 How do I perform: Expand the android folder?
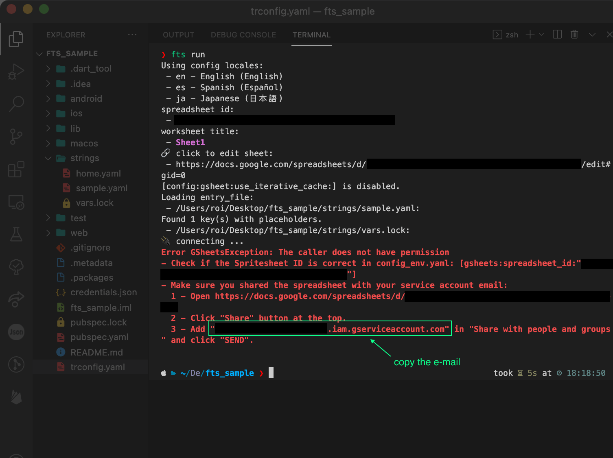pos(48,98)
